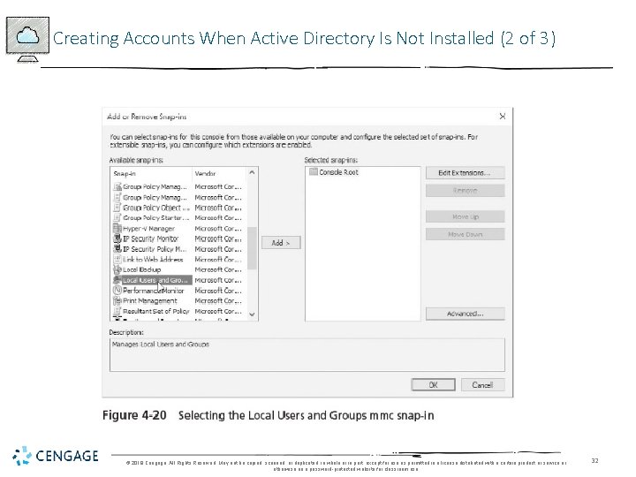This screenshot has width=636, height=477.
Task: Click the snap-in list scroll down arrow
Action: pyautogui.click(x=252, y=314)
